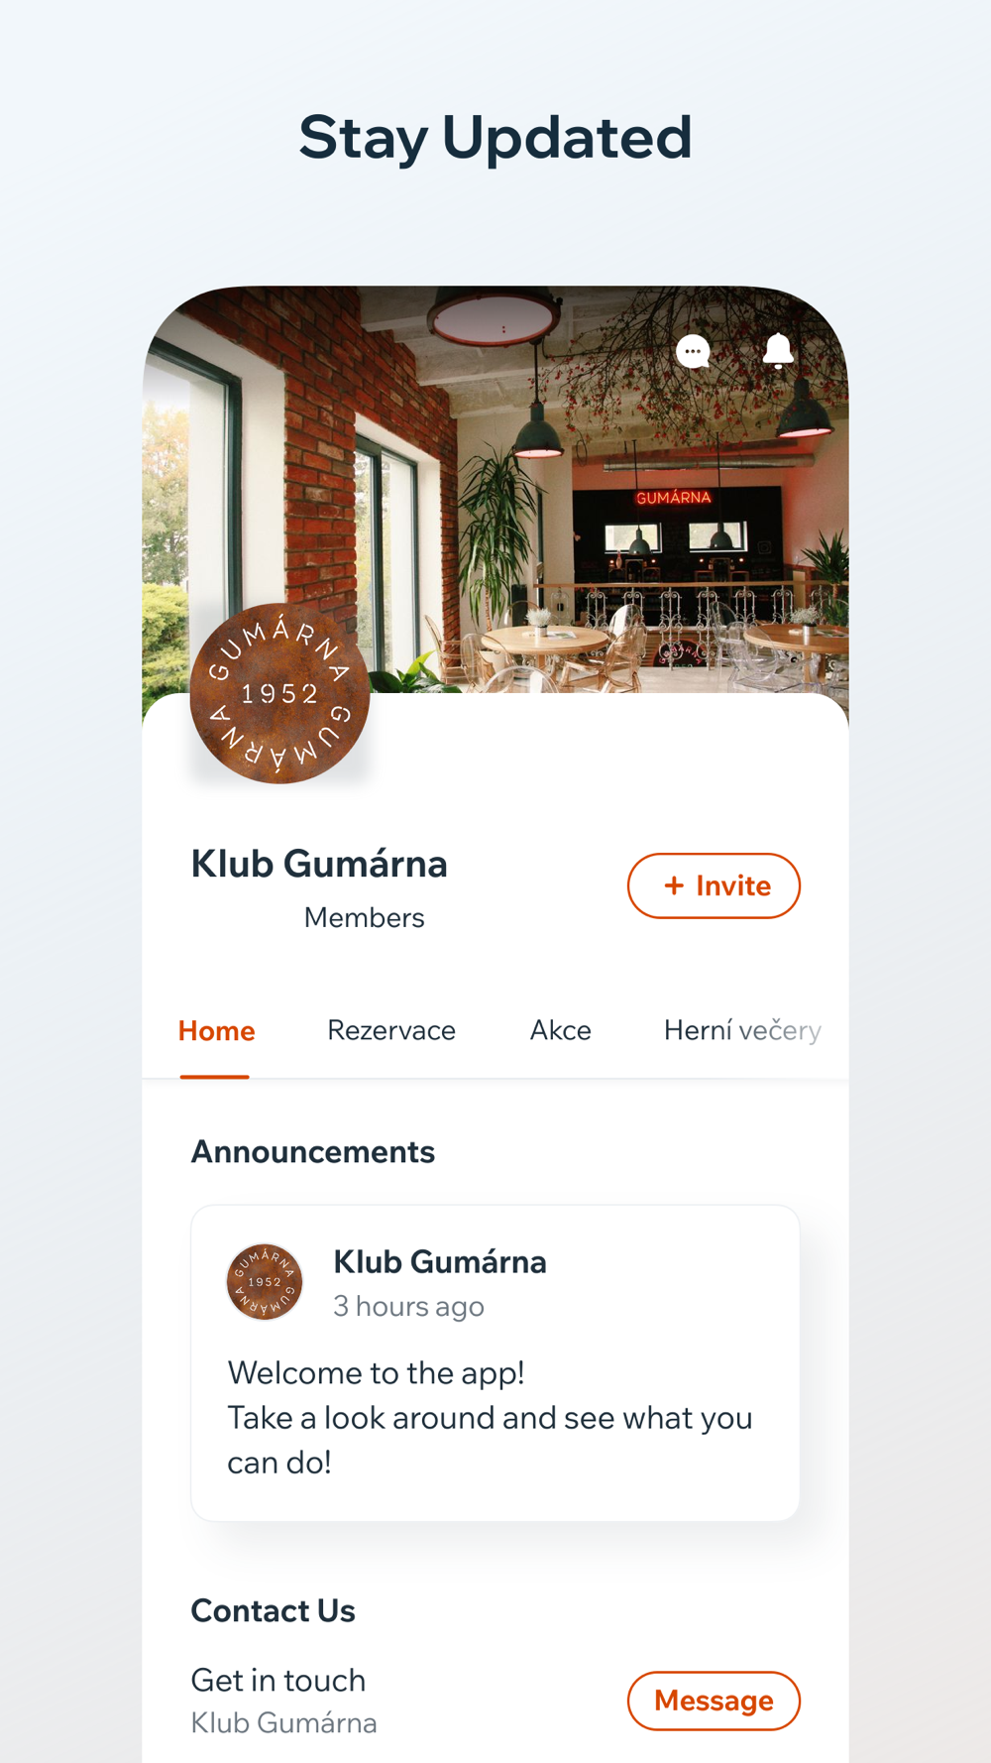Viewport: 991px width, 1763px height.
Task: Tap the Members label
Action: pos(364,918)
